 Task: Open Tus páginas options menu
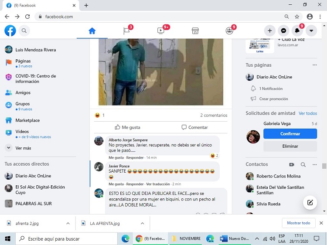point(314,65)
